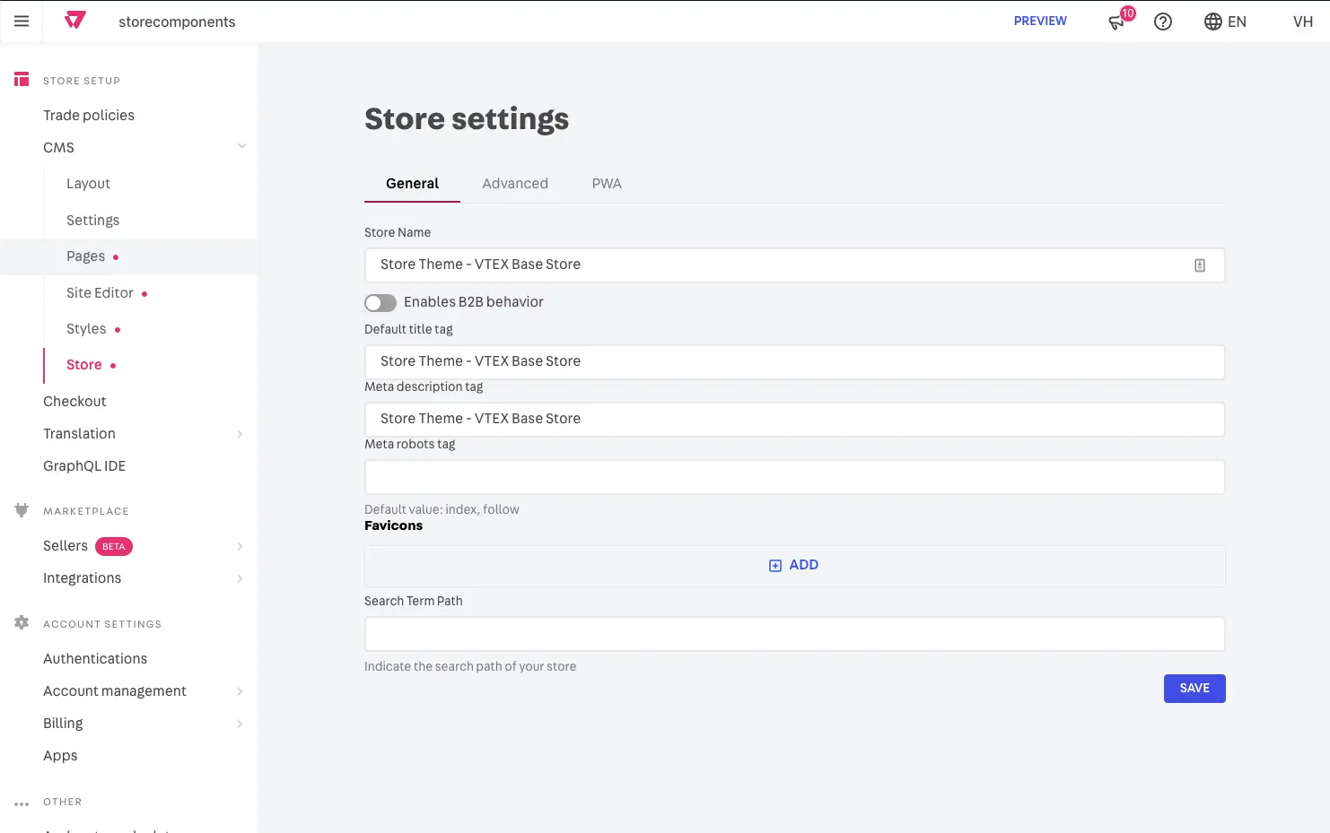Click the Store Name field autofill icon
Screen dimensions: 1330x833
click(x=1200, y=265)
